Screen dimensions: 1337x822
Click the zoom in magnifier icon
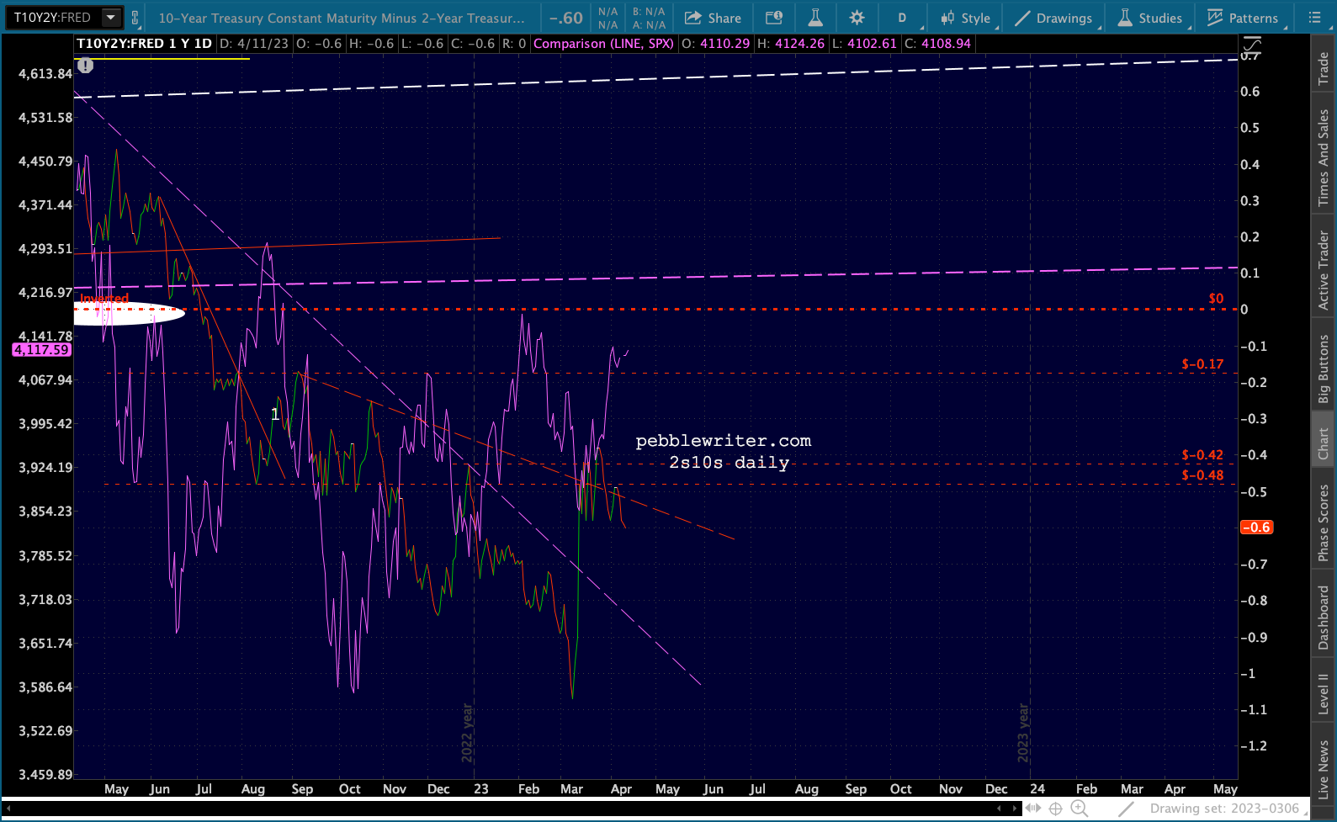pyautogui.click(x=1079, y=809)
